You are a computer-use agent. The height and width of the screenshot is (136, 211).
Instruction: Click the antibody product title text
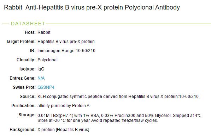(x=92, y=7)
